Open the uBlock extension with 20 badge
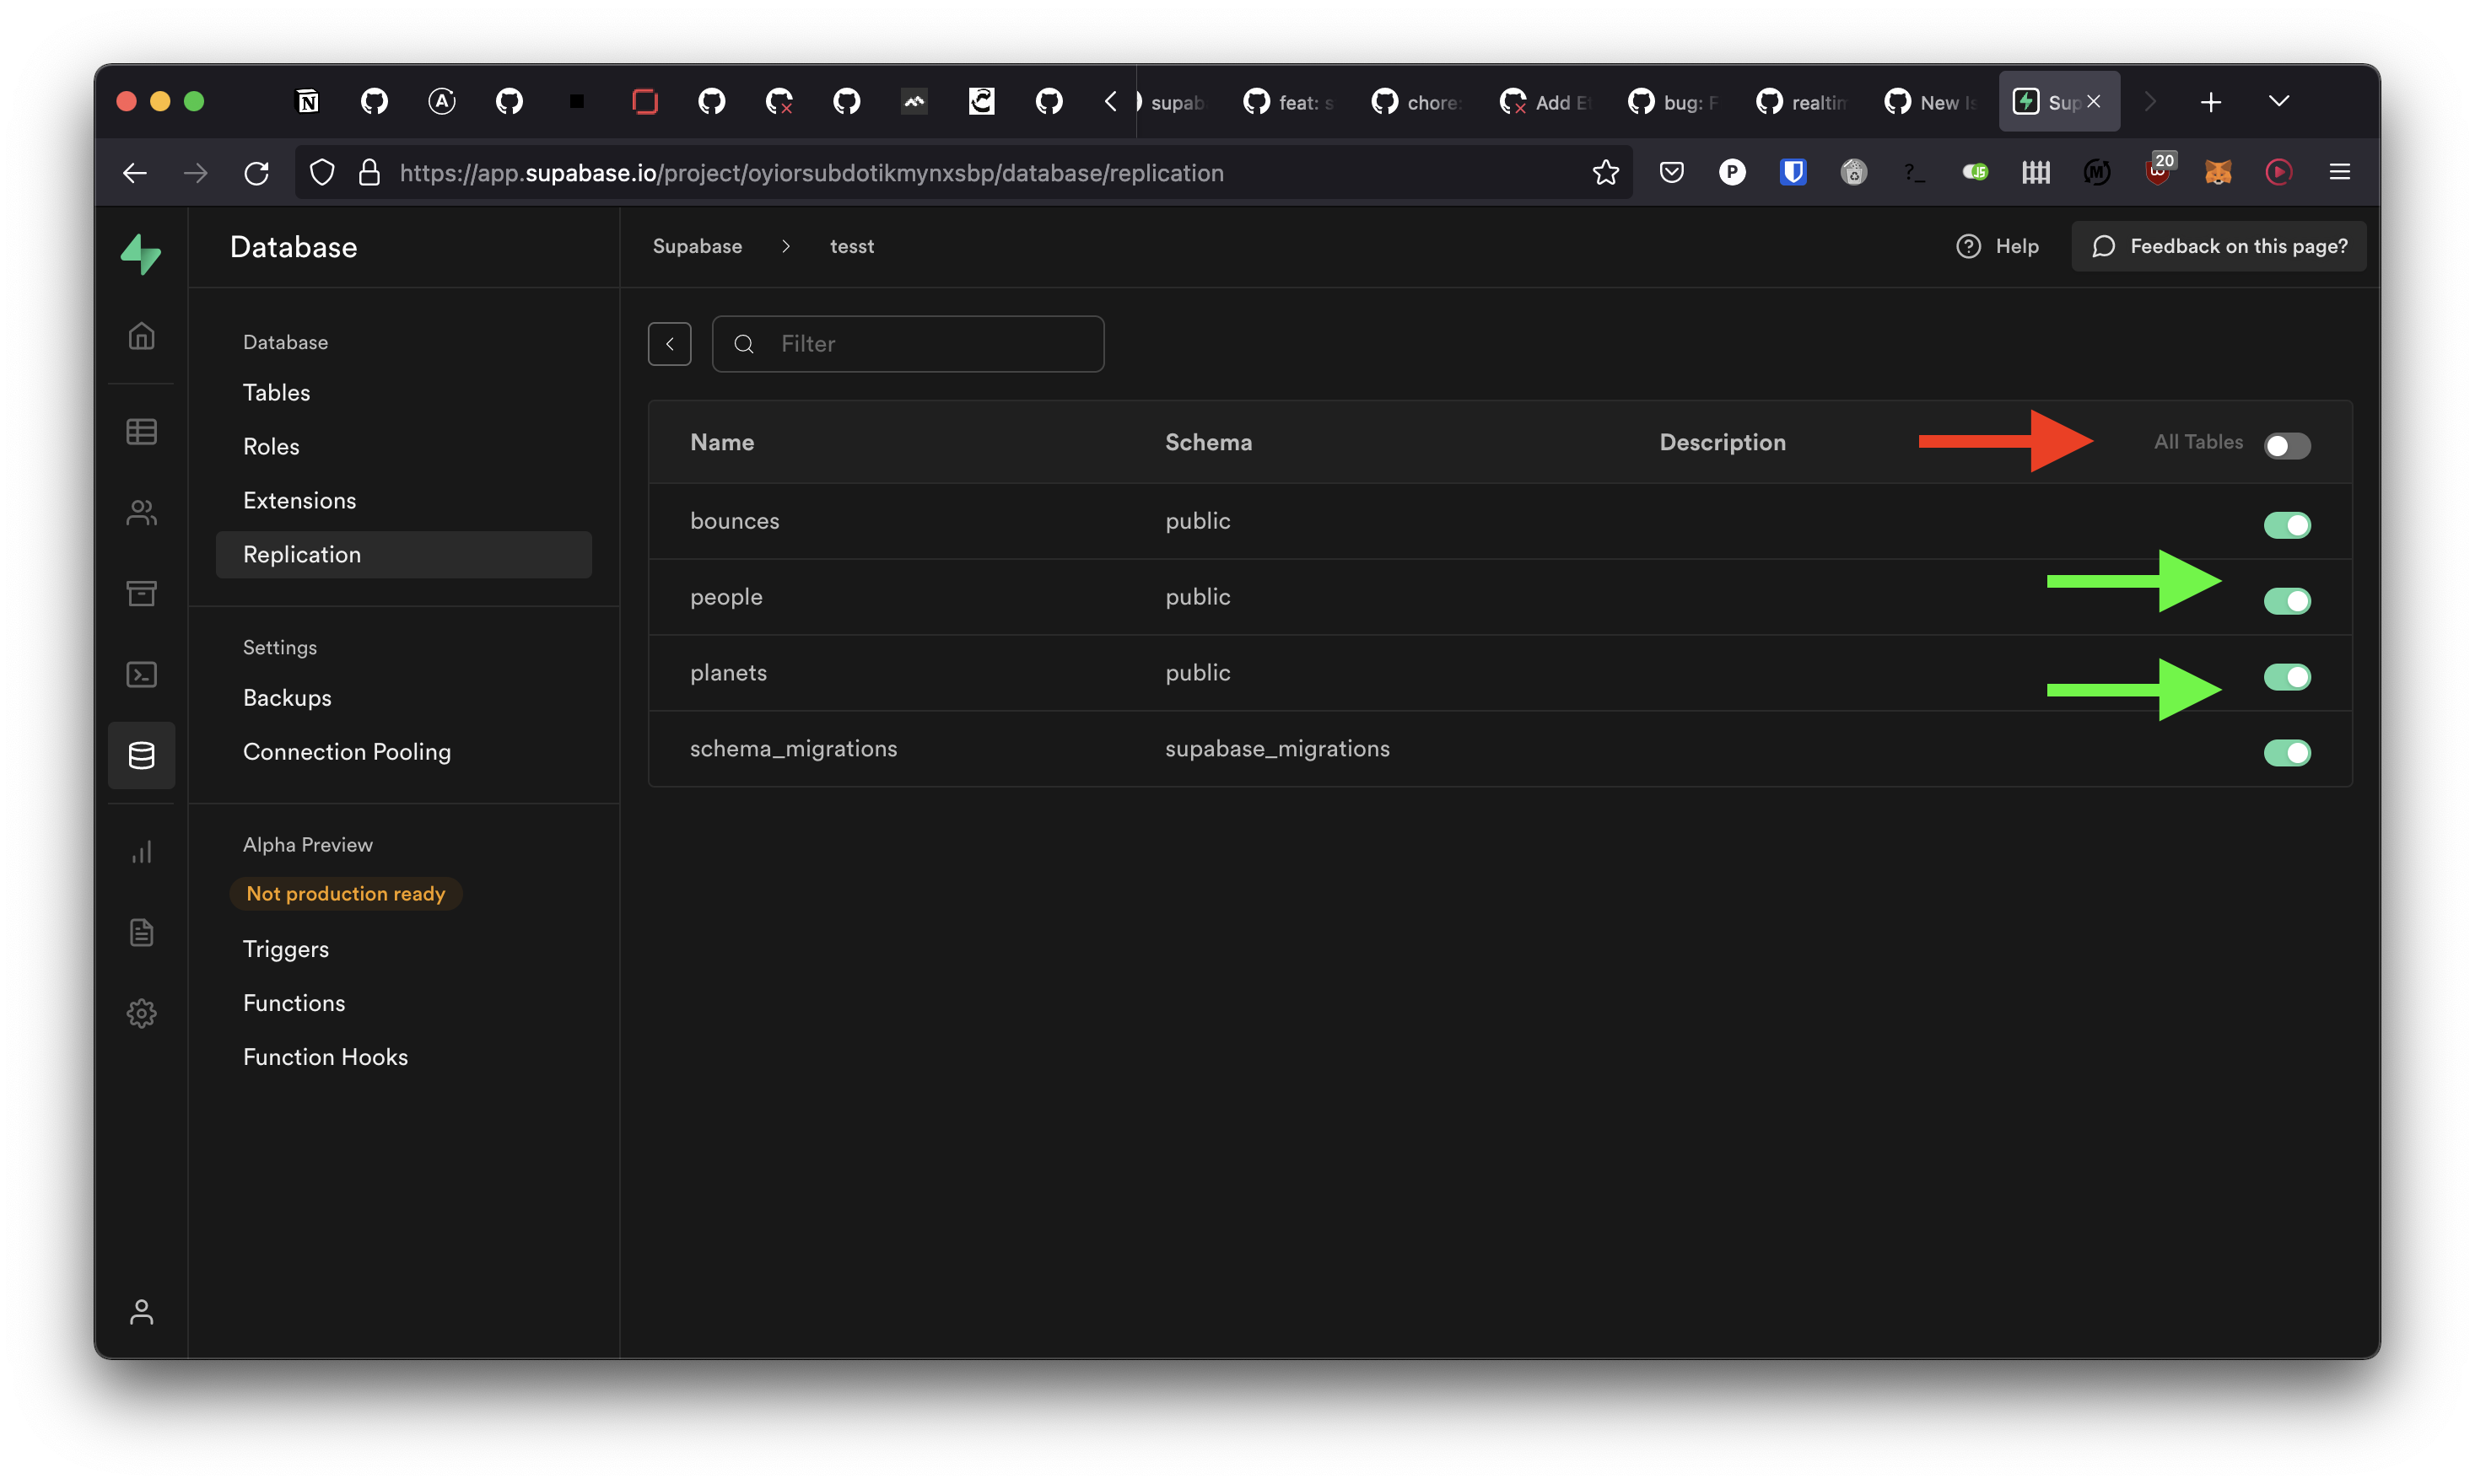This screenshot has width=2475, height=1484. click(2160, 170)
